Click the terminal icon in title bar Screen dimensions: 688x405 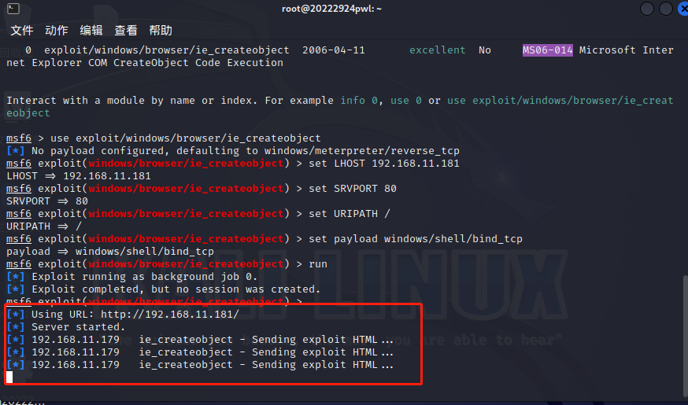tap(13, 9)
